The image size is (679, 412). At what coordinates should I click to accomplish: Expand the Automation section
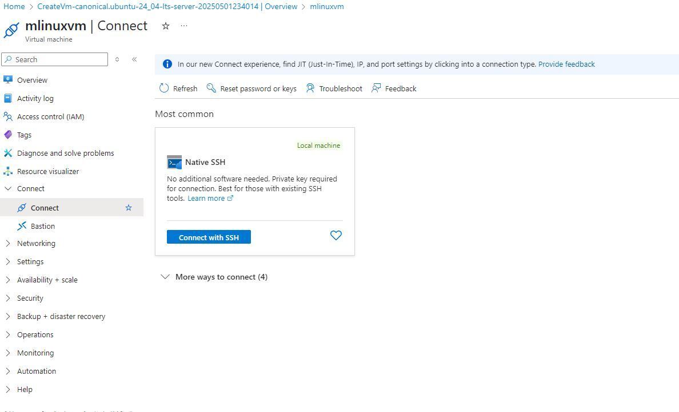pos(8,371)
